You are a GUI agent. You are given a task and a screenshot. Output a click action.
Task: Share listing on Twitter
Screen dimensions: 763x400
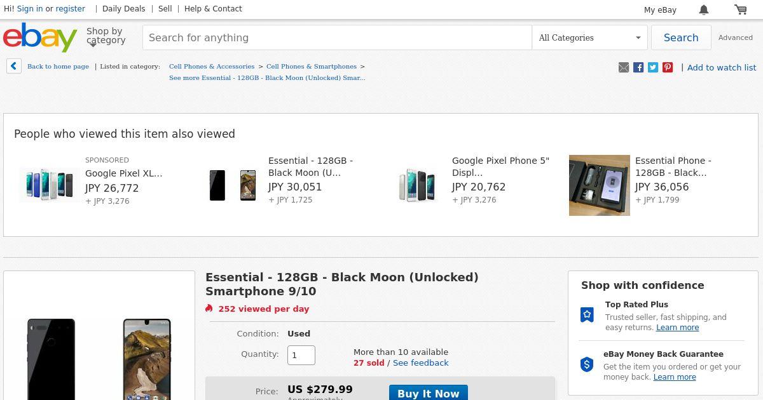point(653,67)
